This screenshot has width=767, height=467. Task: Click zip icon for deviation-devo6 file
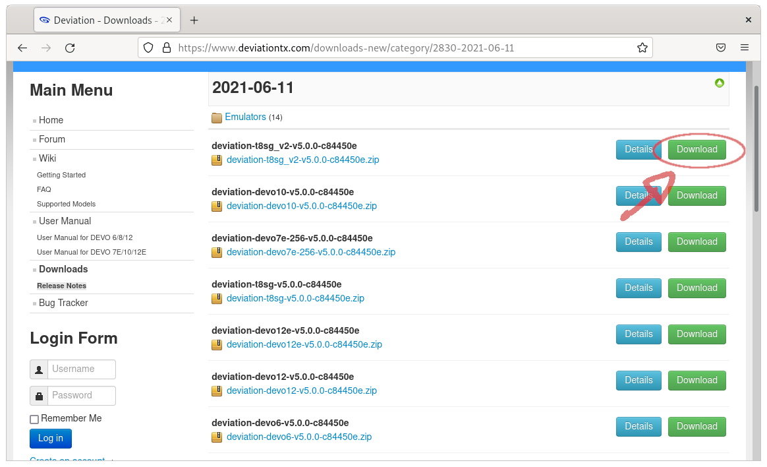[217, 437]
